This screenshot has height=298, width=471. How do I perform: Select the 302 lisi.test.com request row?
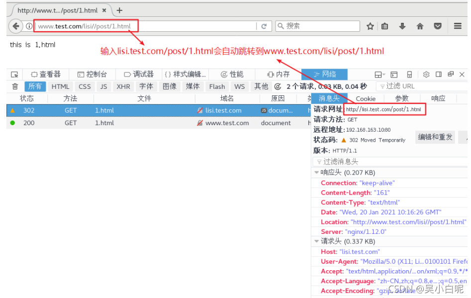[159, 110]
